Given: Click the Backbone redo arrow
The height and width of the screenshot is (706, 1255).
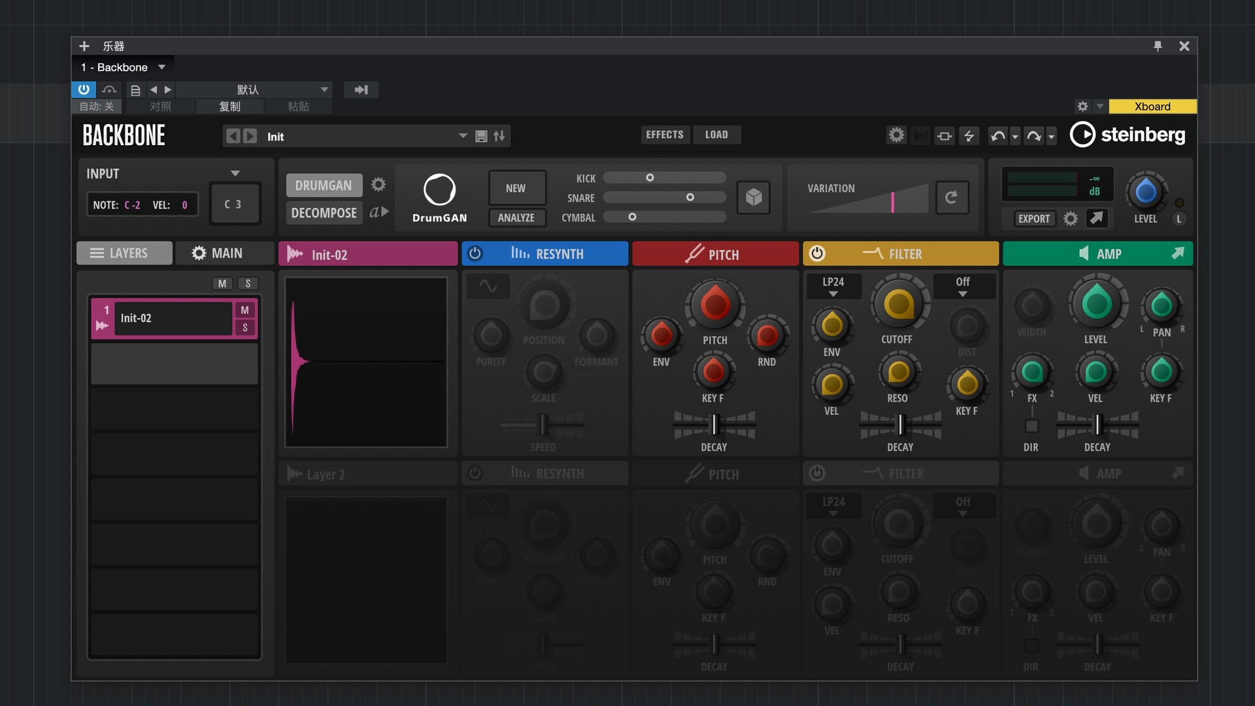Looking at the screenshot, I should (1033, 136).
